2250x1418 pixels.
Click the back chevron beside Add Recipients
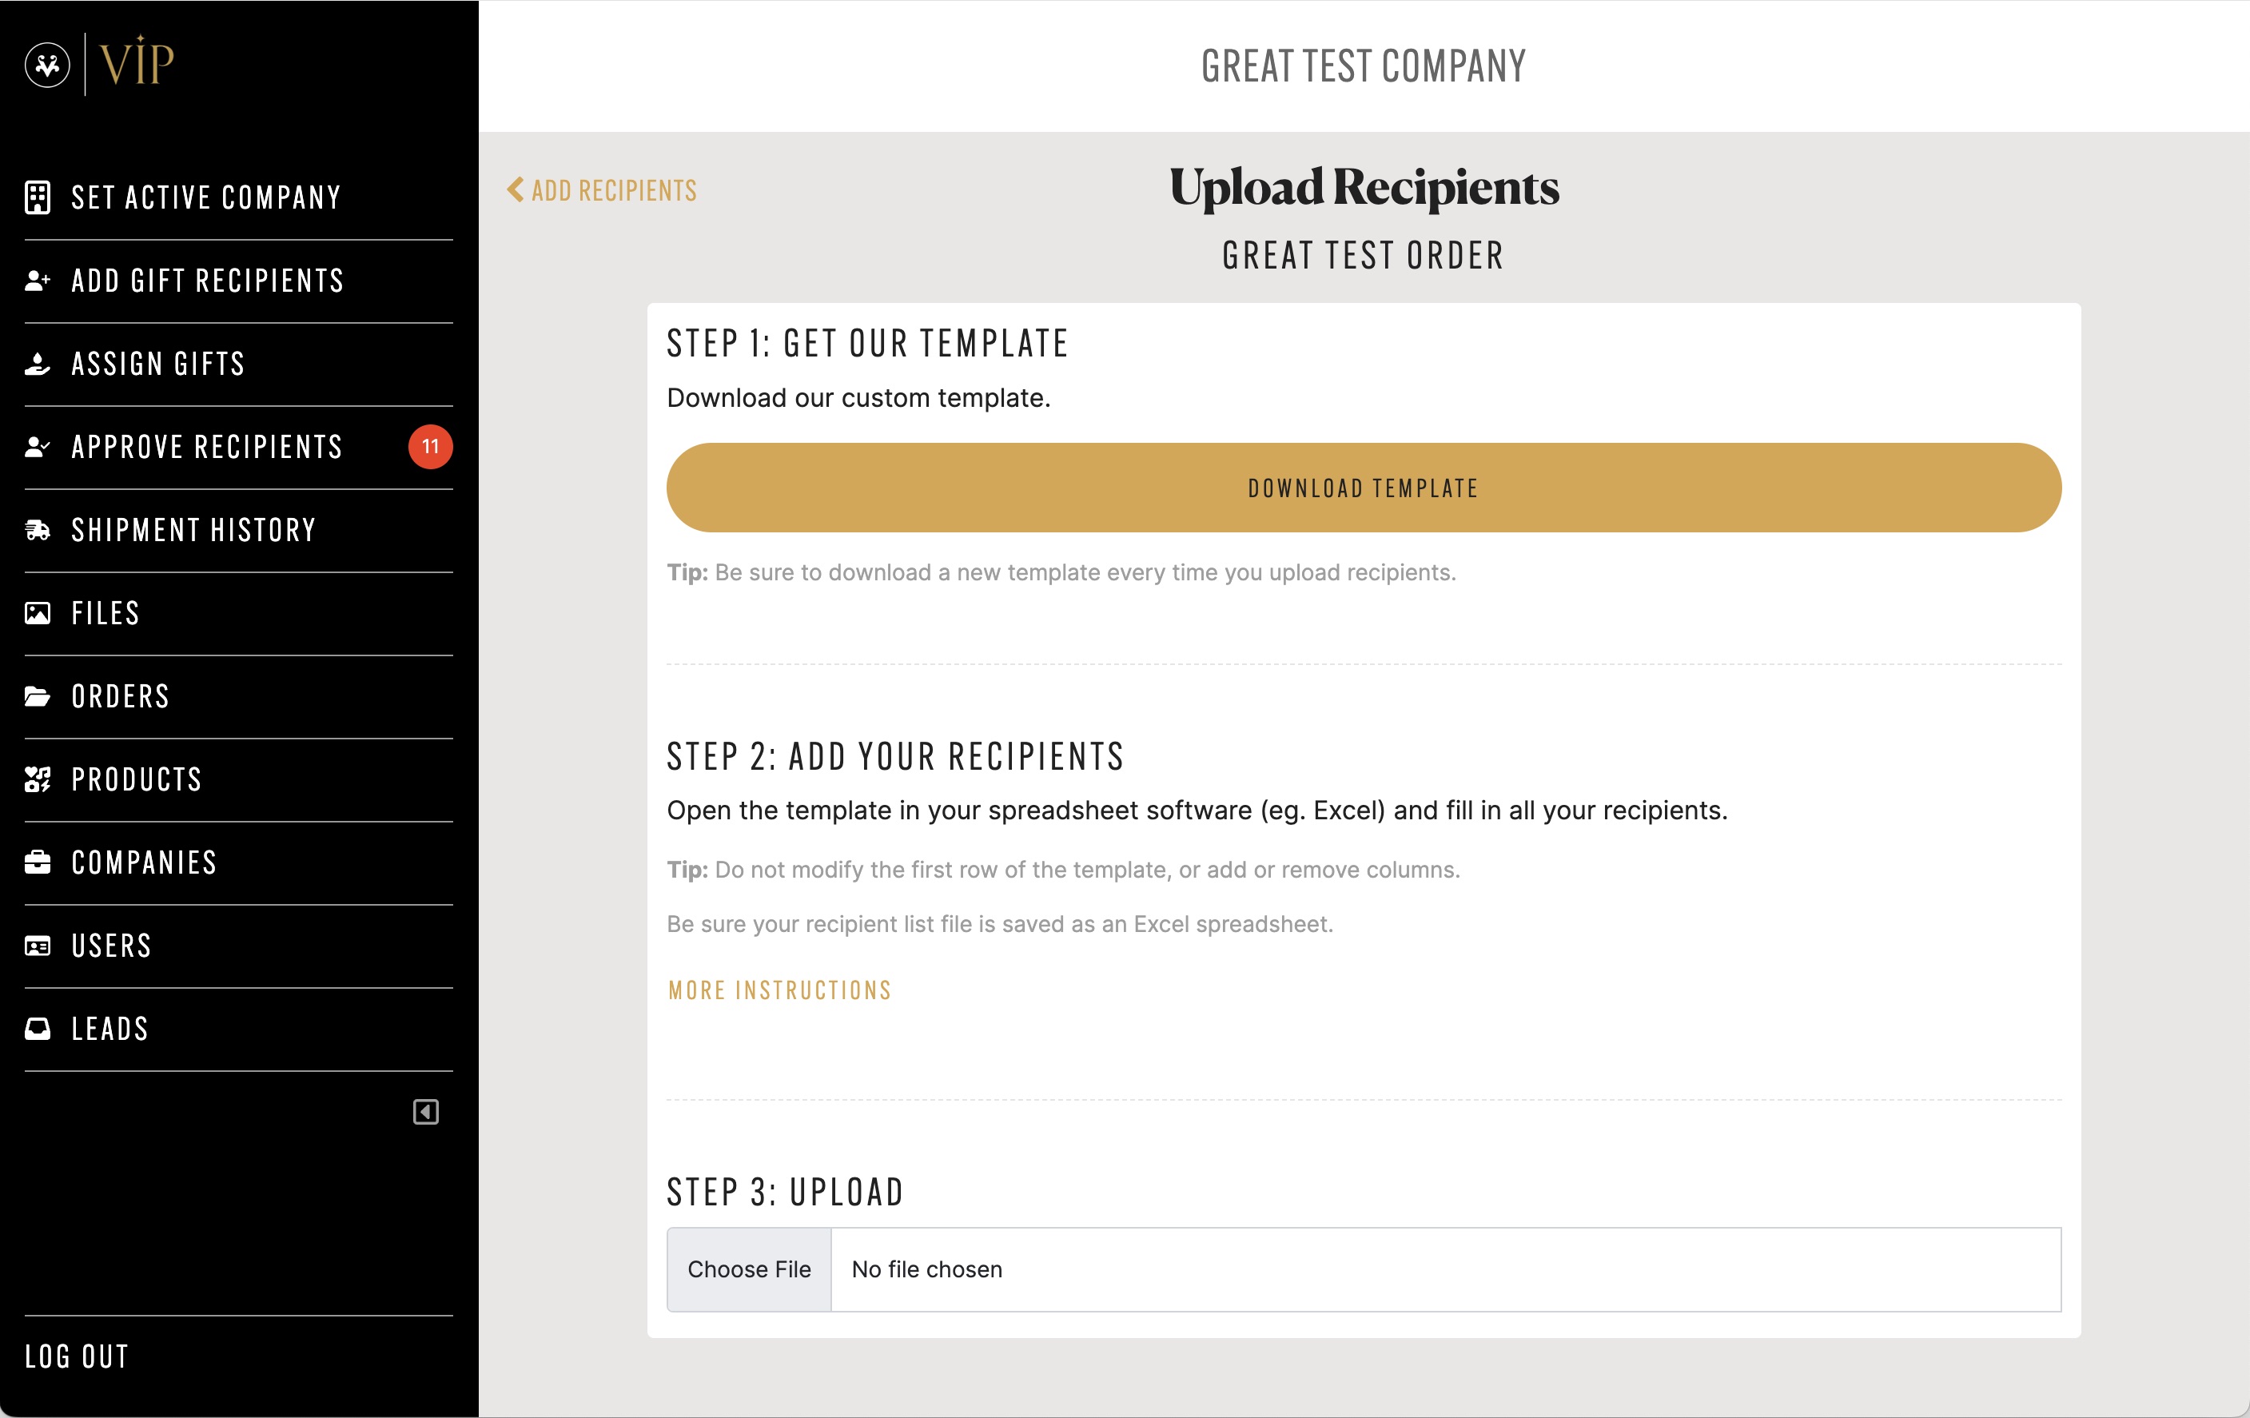(x=515, y=189)
